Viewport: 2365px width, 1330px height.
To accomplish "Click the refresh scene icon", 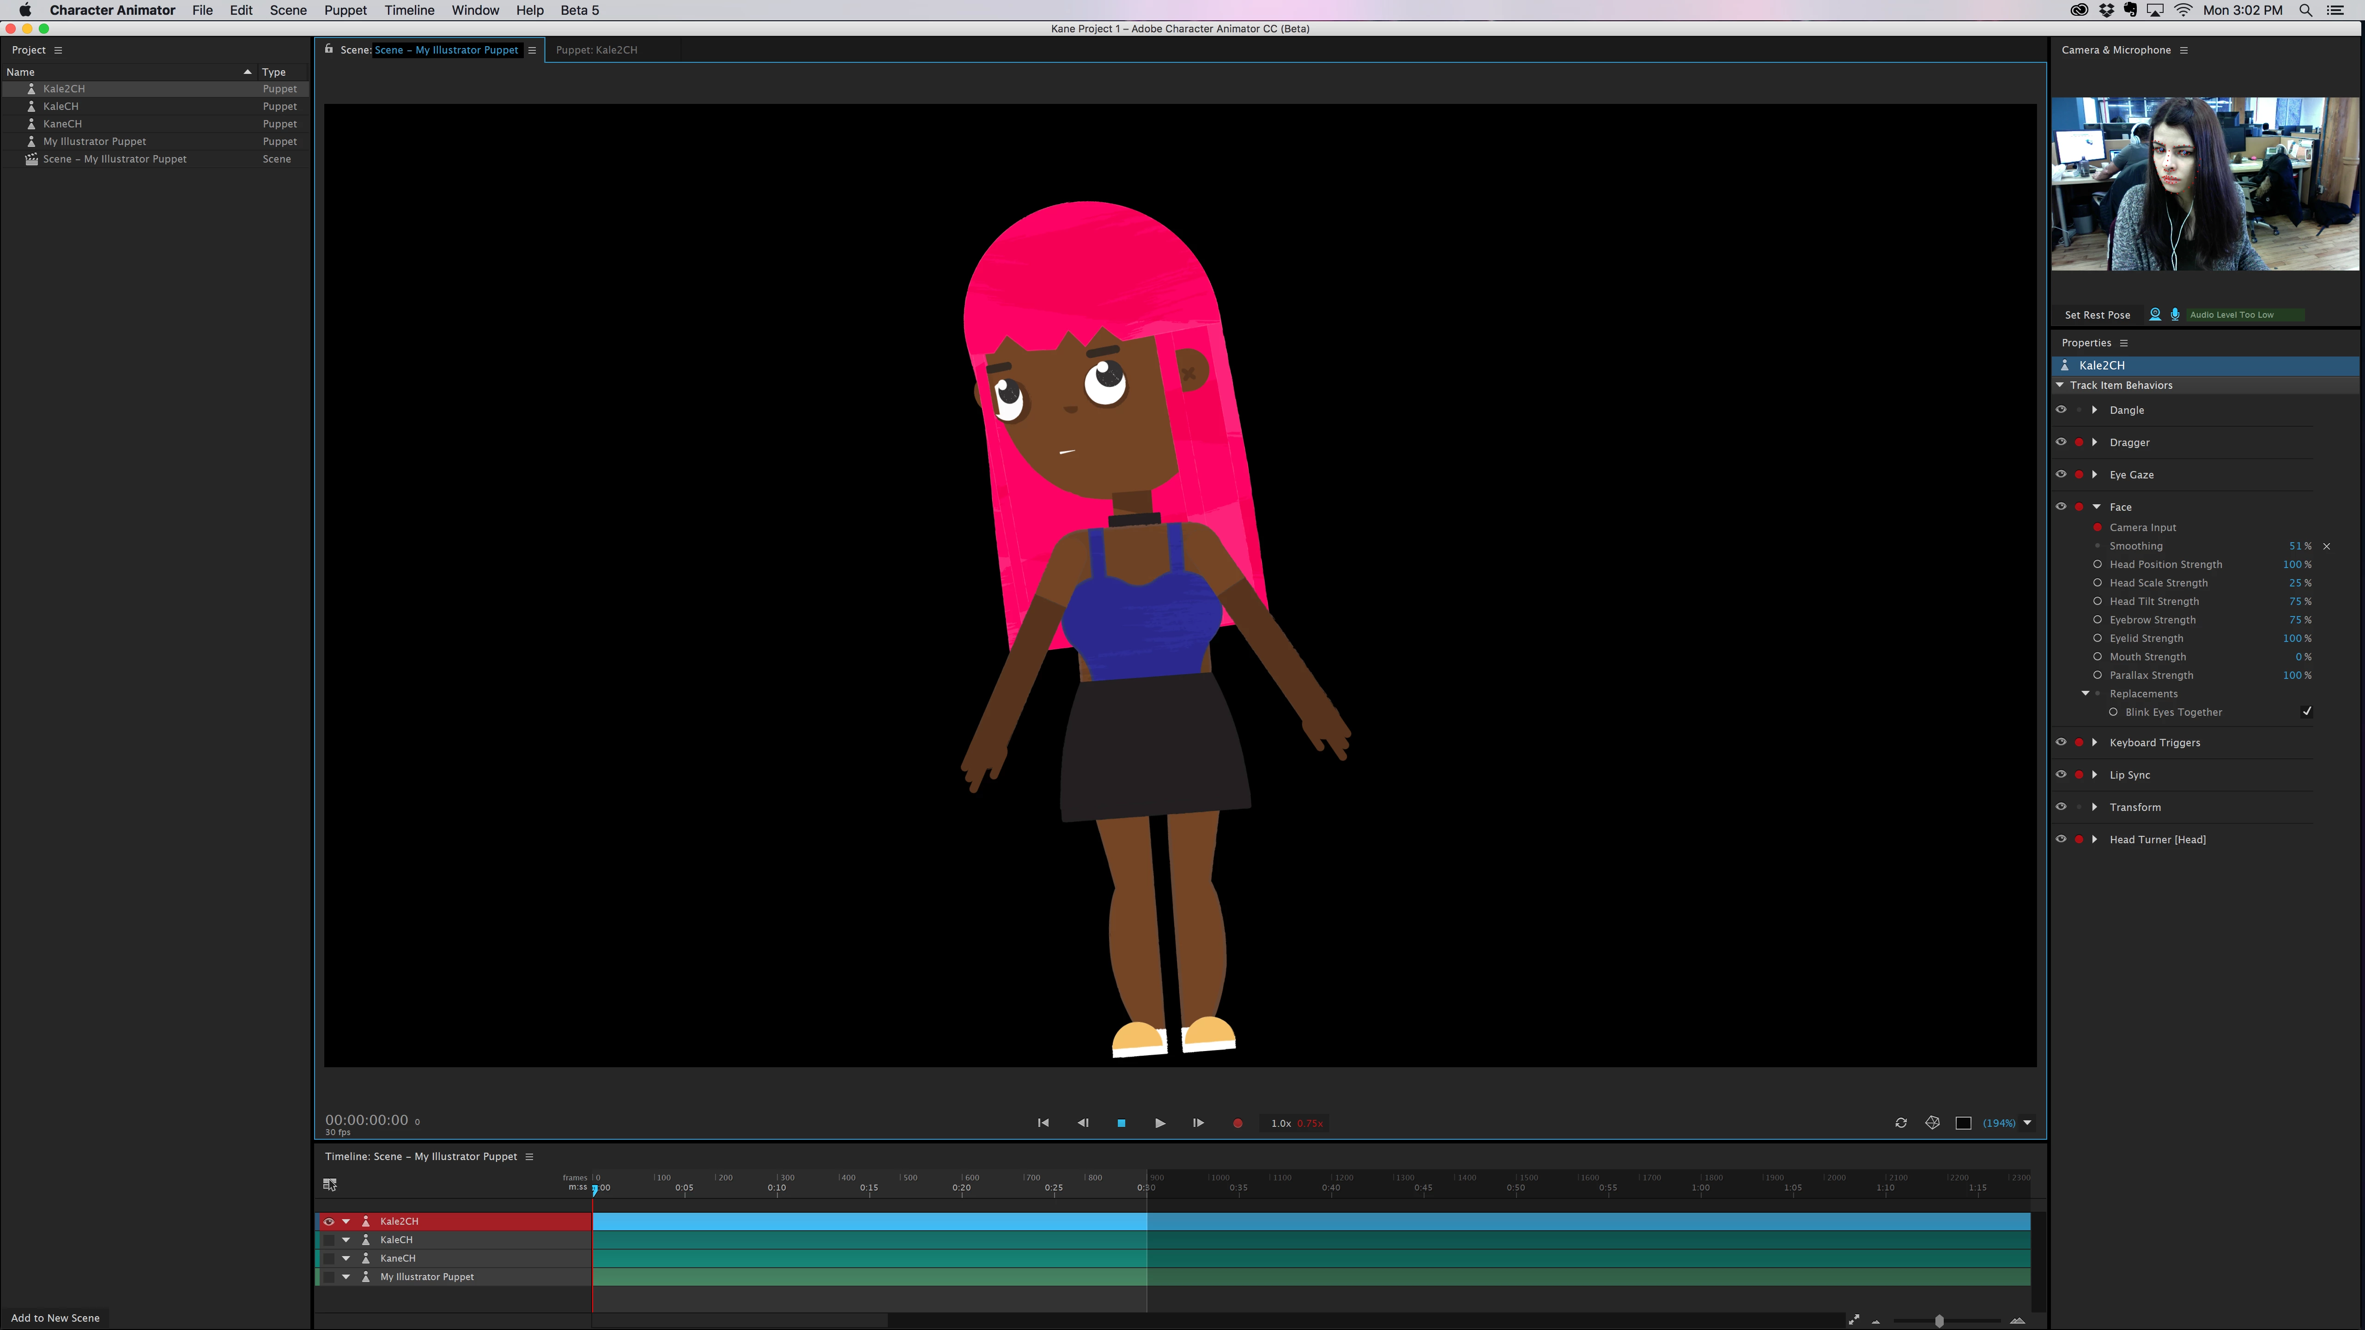I will [1900, 1123].
